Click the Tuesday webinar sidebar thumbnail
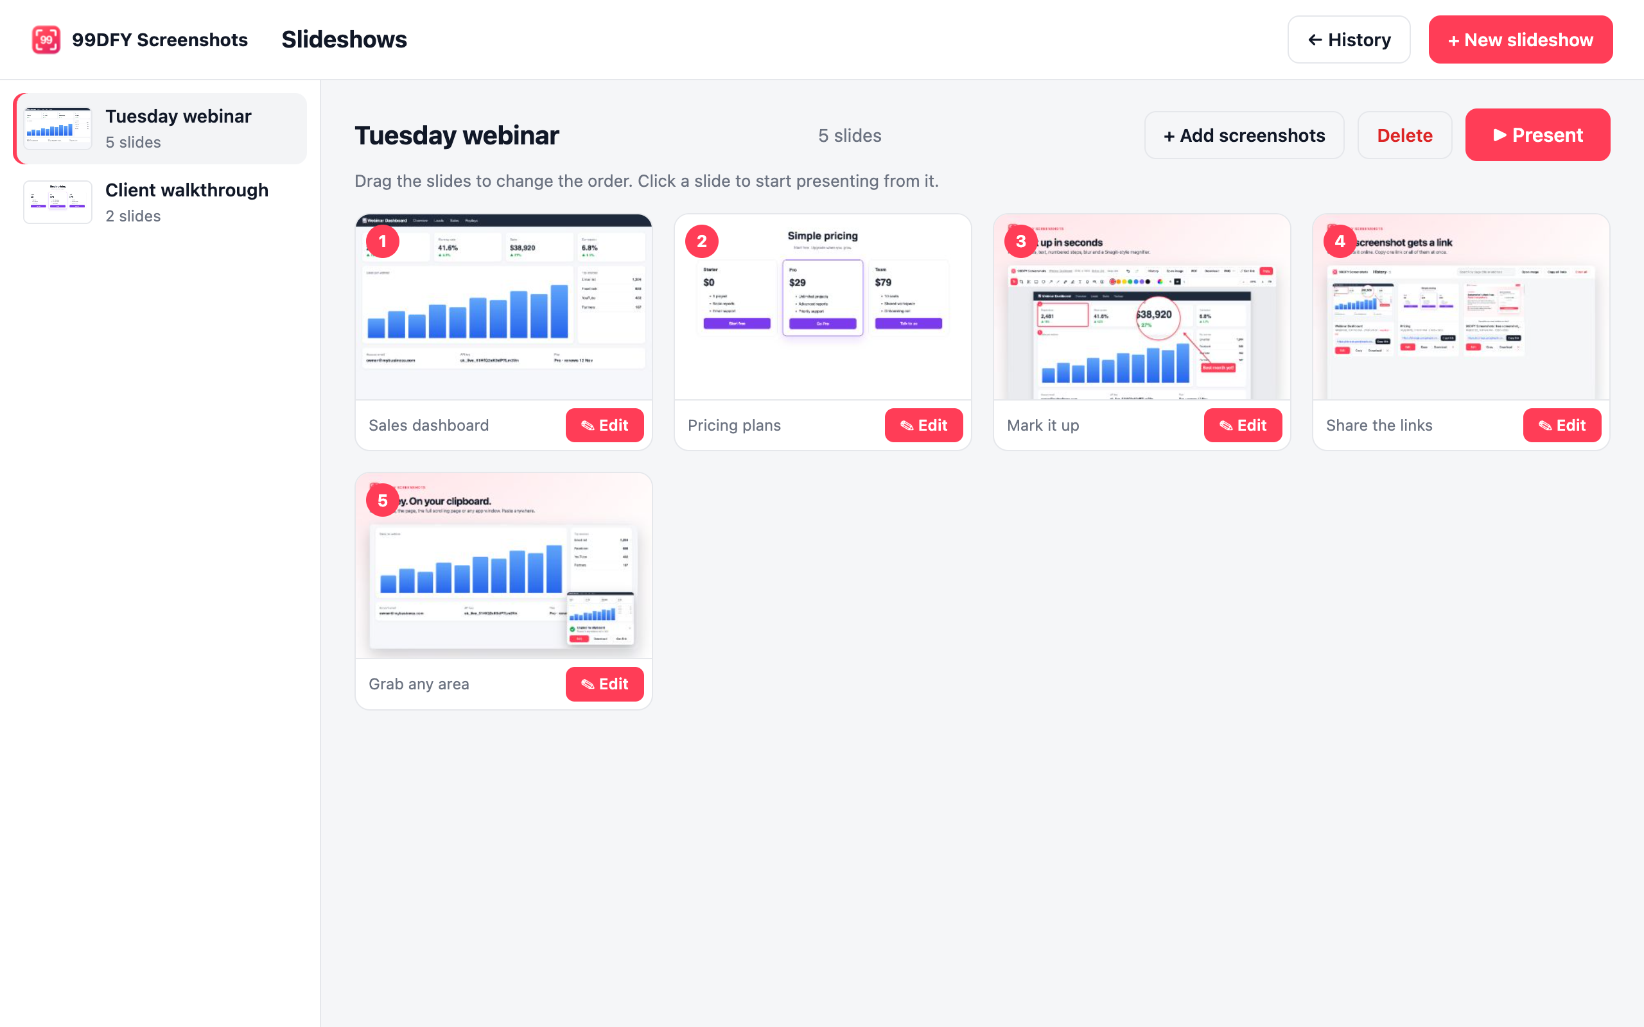1644x1027 pixels. coord(58,128)
